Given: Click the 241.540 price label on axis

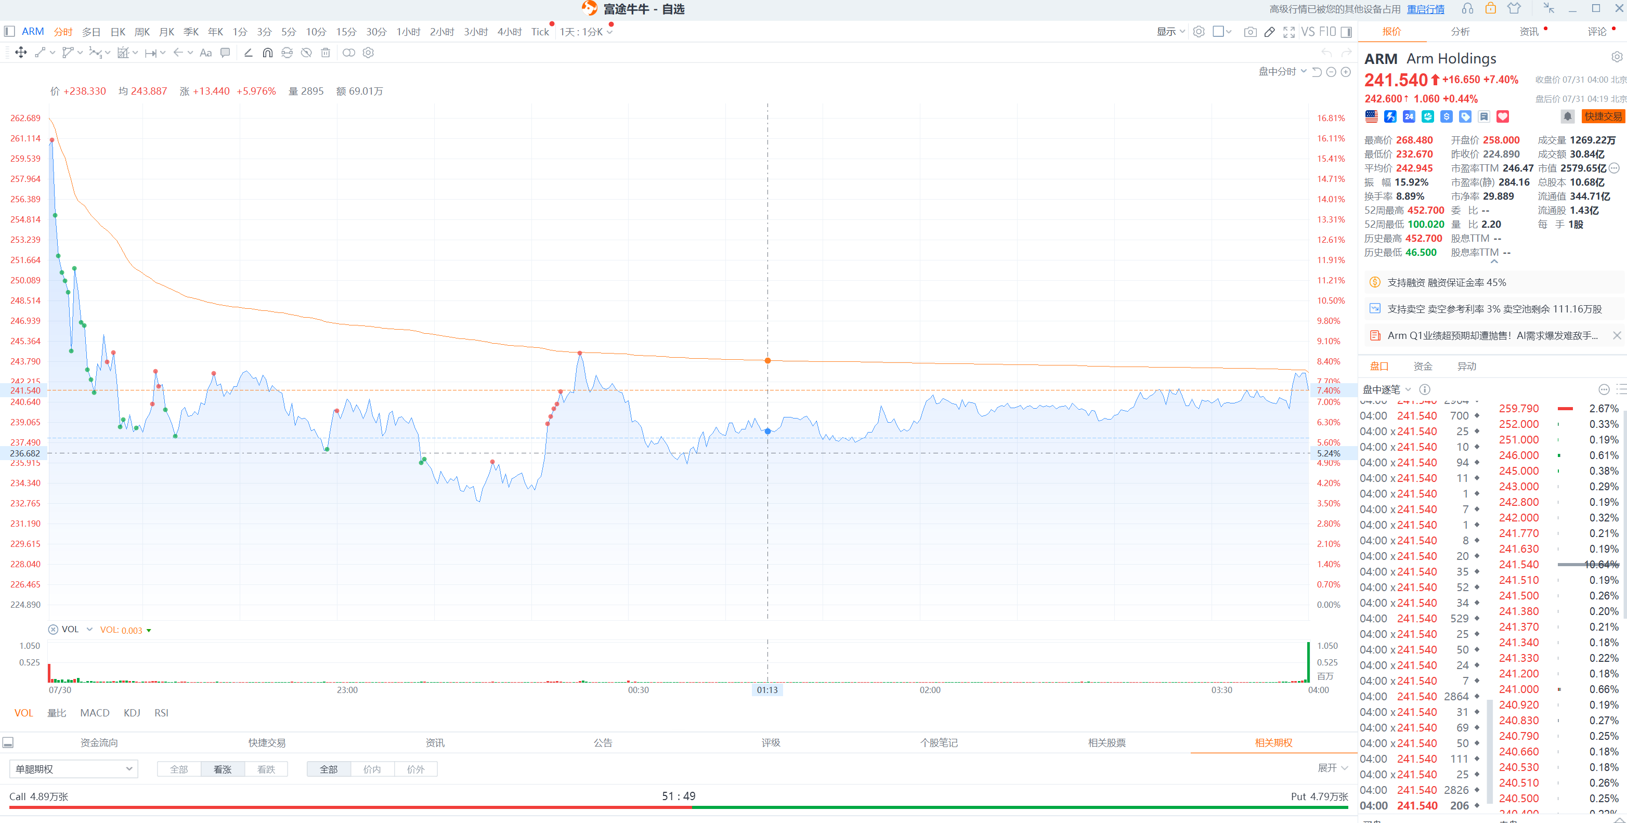Looking at the screenshot, I should coord(25,390).
